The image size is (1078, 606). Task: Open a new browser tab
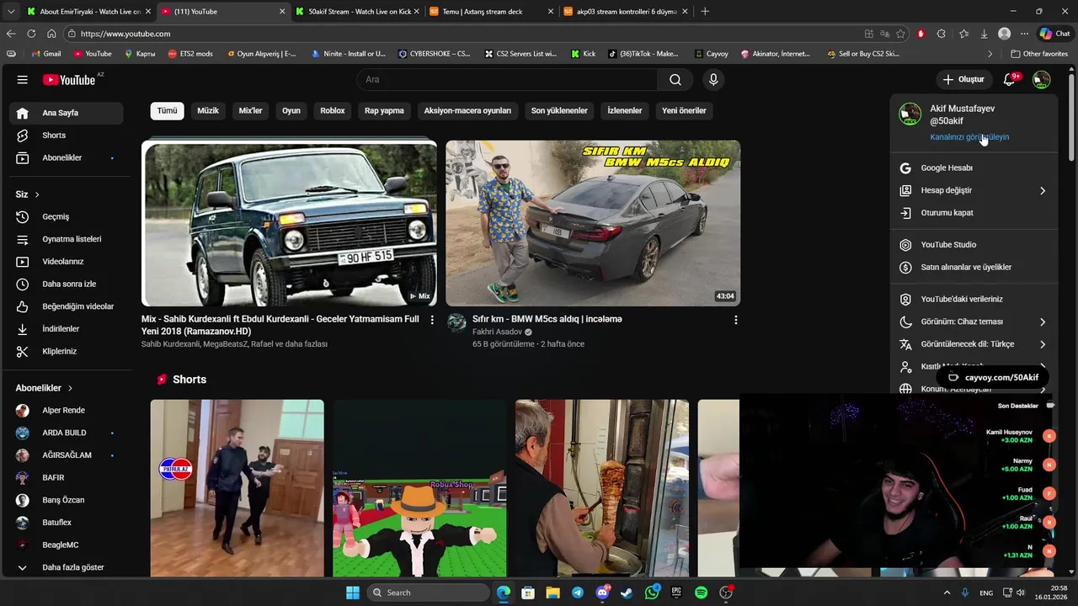705,12
